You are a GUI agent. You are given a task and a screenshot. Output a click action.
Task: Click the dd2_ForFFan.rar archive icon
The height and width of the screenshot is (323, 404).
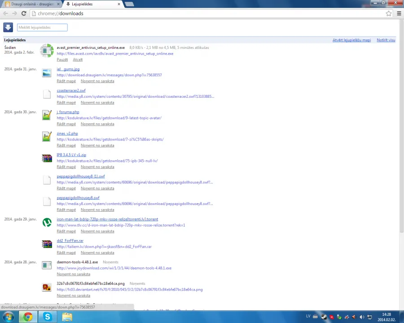point(47,244)
